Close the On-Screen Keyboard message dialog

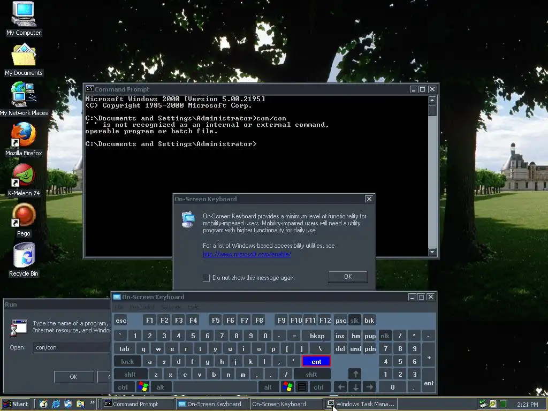click(x=369, y=199)
